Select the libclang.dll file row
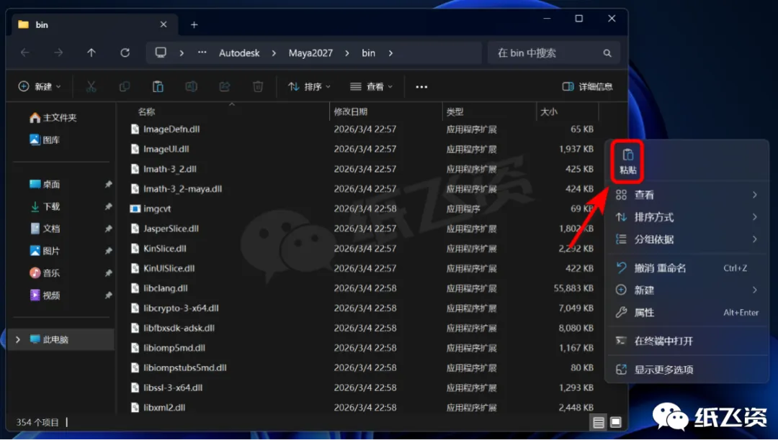The height and width of the screenshot is (440, 778). [363, 288]
